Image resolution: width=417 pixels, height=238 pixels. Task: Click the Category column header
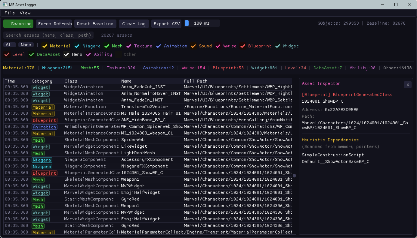click(47, 81)
